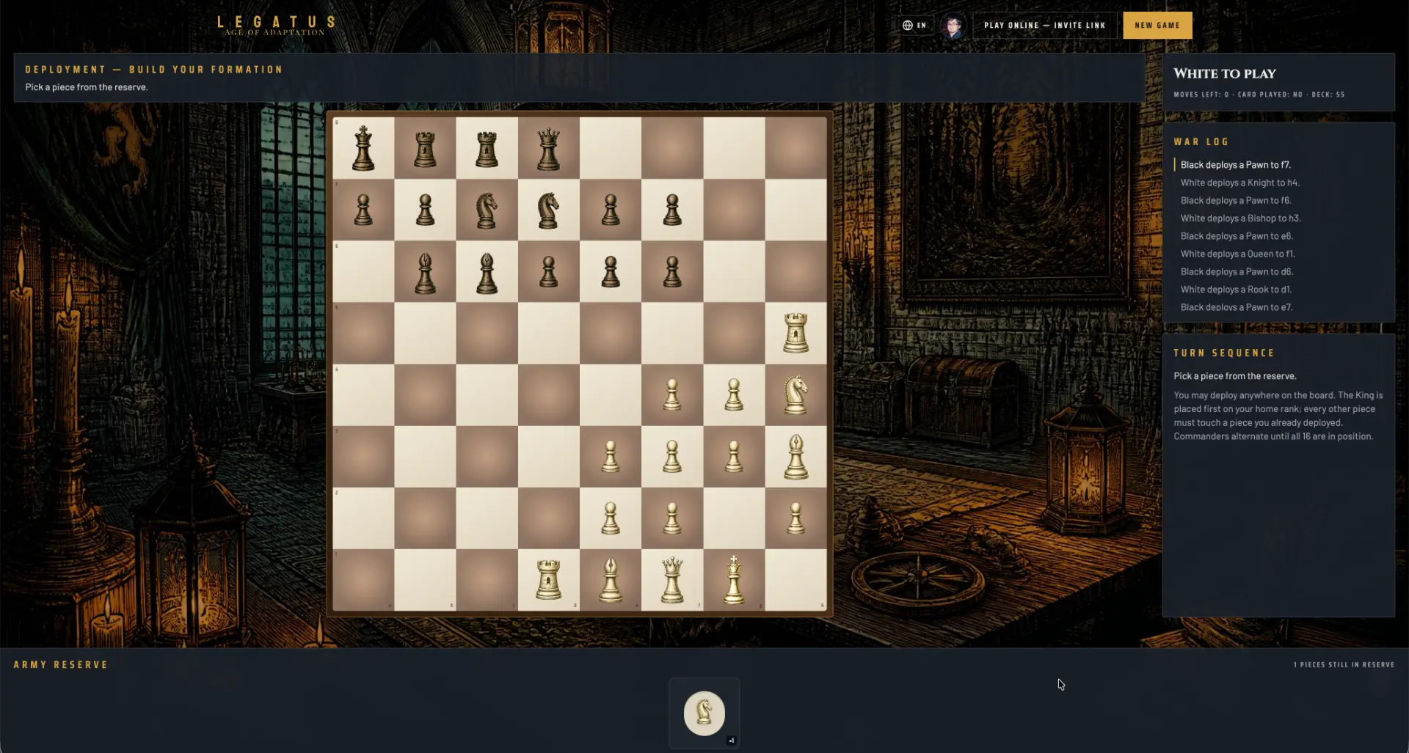This screenshot has height=753, width=1409.
Task: Click the 'White to Play' turn heading
Action: click(1225, 73)
